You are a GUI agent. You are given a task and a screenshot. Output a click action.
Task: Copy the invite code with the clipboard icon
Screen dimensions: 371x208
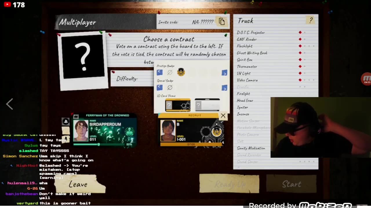point(222,22)
